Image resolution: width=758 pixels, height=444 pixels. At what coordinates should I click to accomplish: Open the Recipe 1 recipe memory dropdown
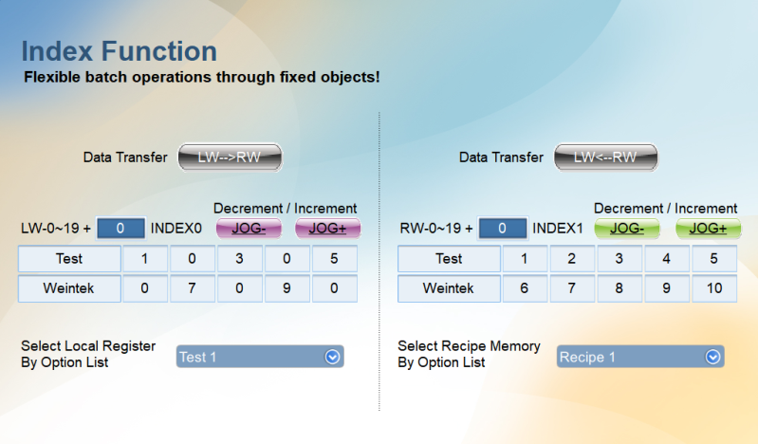coord(640,357)
